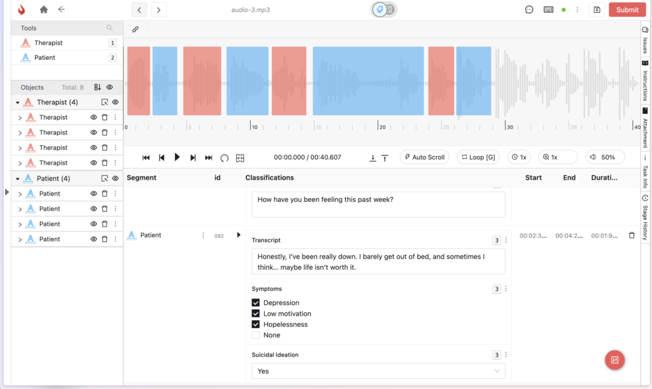
Task: Collapse the Patient (4) object group
Action: 17,179
